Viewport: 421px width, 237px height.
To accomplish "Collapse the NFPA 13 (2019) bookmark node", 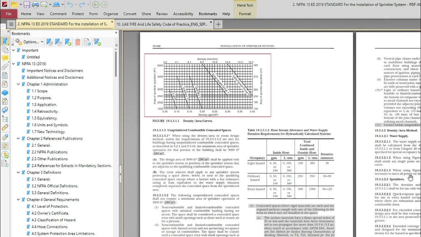I will point(13,64).
